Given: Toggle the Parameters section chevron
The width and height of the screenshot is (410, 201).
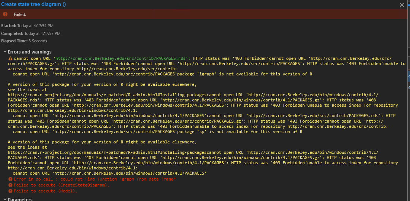Looking at the screenshot, I should [x=4, y=200].
